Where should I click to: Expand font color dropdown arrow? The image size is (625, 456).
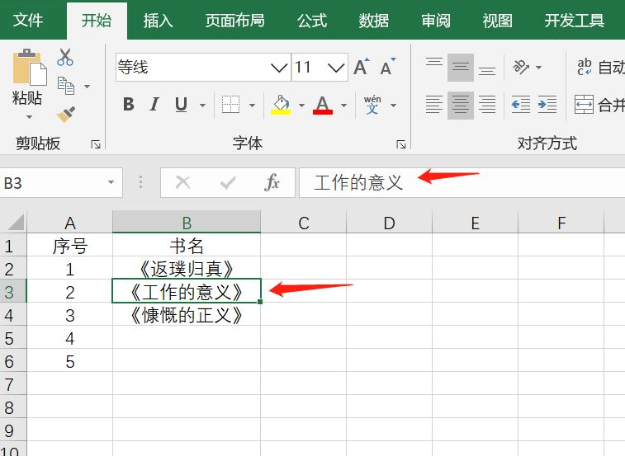point(343,106)
